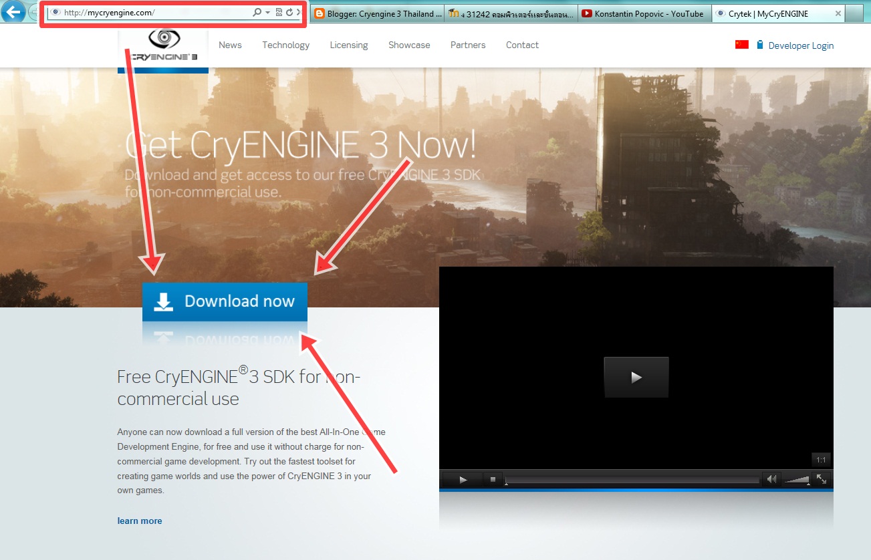The image size is (871, 560).
Task: Close the Crytek MyCryENGINE tab
Action: (838, 13)
